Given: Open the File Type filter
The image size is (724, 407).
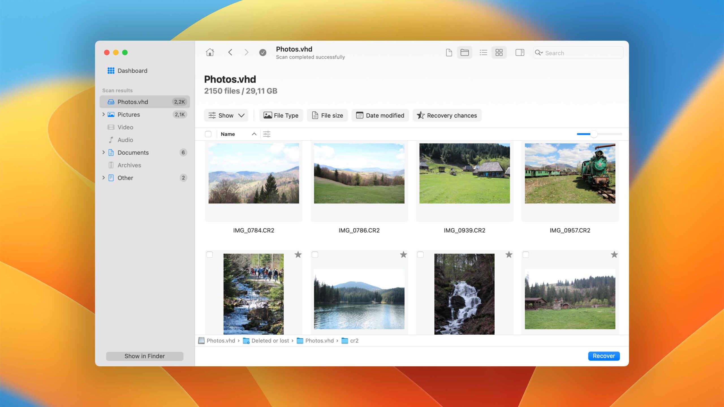Looking at the screenshot, I should [x=281, y=115].
